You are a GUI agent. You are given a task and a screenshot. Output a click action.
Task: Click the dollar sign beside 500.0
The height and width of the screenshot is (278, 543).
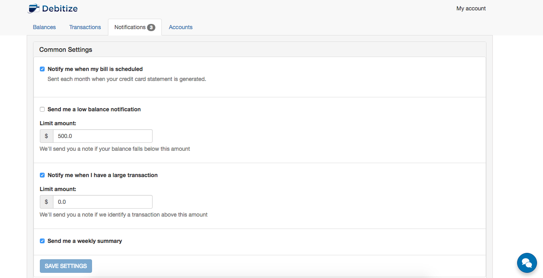(46, 136)
